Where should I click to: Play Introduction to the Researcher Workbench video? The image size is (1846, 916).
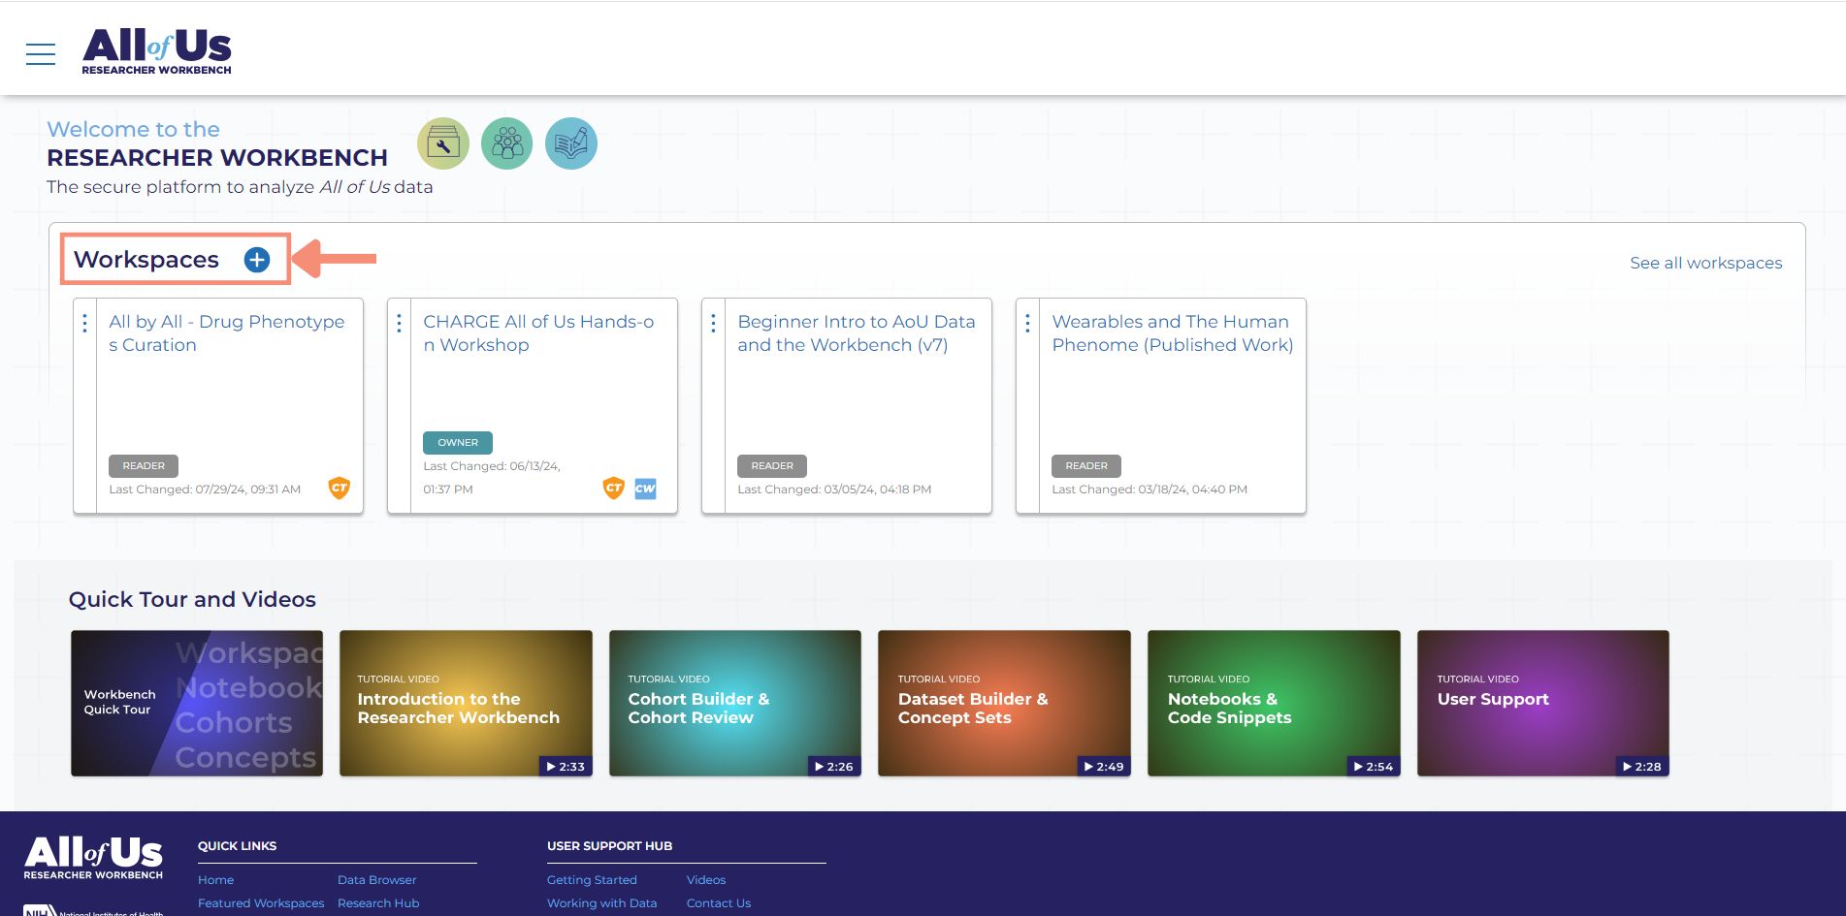coord(466,704)
